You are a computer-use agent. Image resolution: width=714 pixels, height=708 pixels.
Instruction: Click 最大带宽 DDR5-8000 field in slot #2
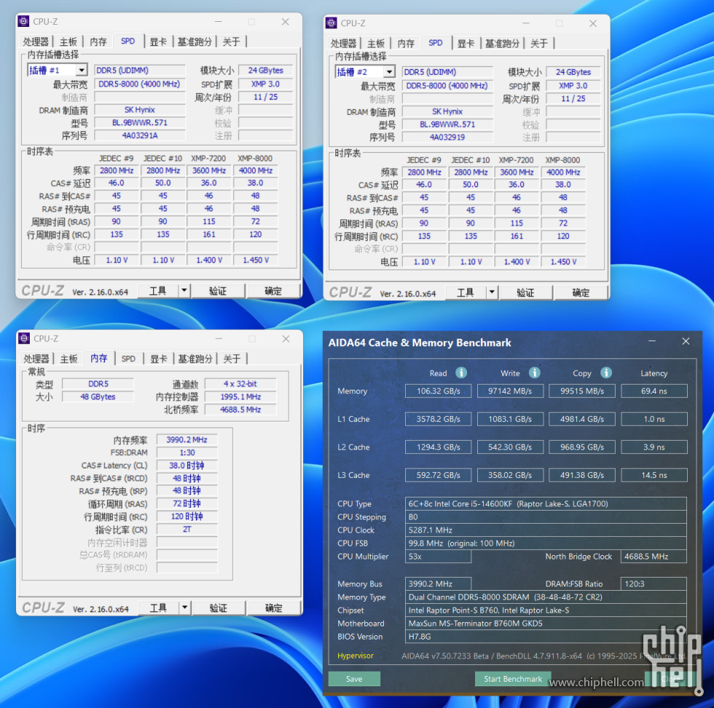447,86
